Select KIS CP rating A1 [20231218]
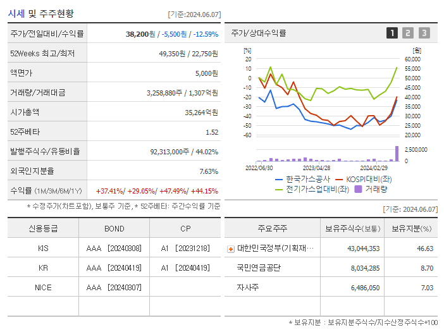The image size is (444, 332). pyautogui.click(x=185, y=249)
